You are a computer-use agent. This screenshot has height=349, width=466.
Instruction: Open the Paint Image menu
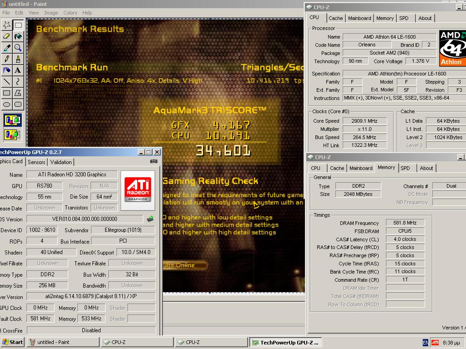point(51,13)
